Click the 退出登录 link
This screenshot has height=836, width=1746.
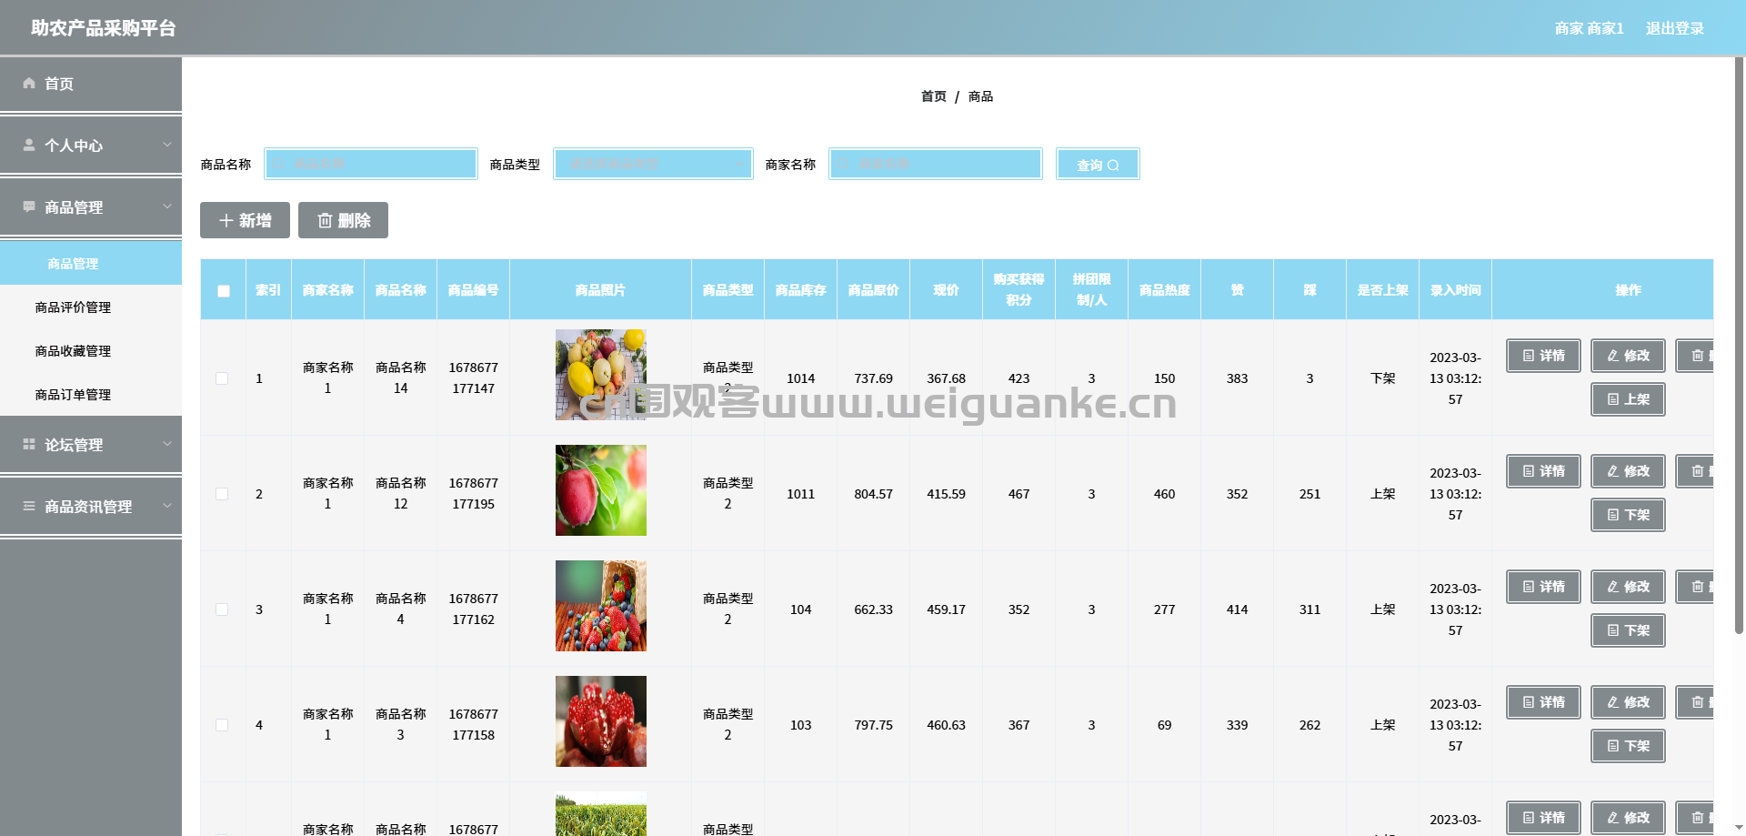(x=1674, y=28)
